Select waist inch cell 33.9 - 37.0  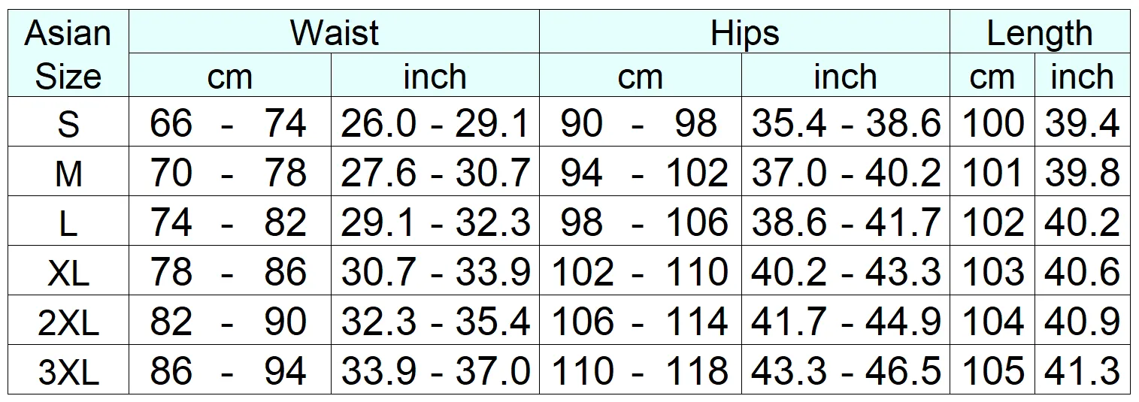[x=435, y=370]
